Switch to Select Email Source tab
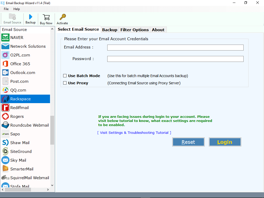Viewport: 264px width, 198px height. [78, 29]
